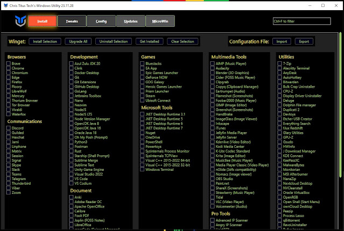This screenshot has width=344, height=231.
Task: Check the Git checkbox
Action: 71,77
